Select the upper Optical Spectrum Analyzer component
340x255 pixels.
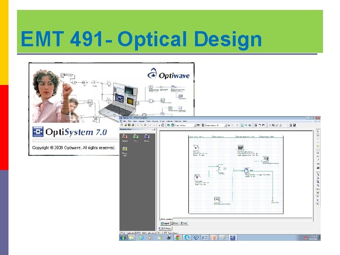click(x=265, y=160)
